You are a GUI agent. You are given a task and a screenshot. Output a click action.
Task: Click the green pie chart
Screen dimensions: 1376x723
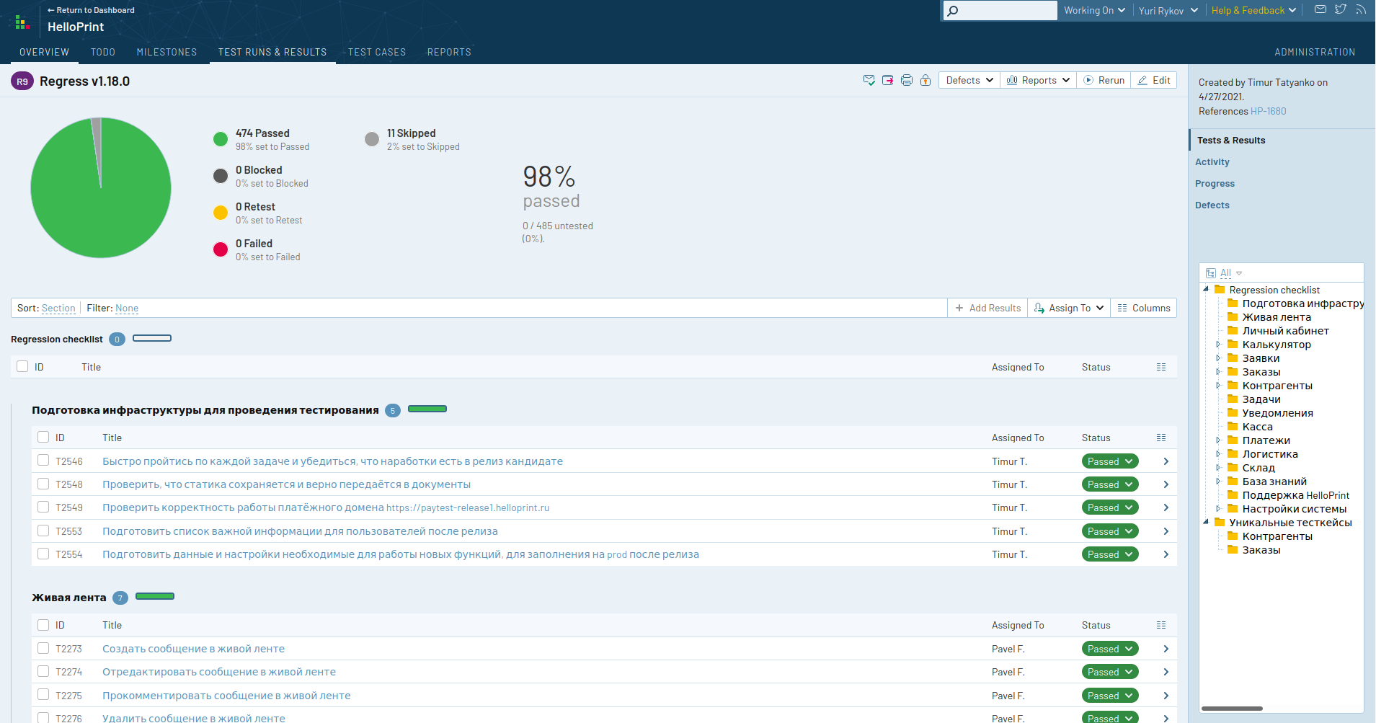100,188
